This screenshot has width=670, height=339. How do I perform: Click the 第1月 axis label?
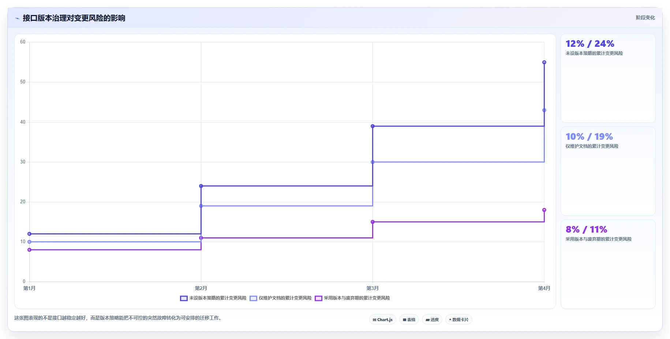[29, 288]
